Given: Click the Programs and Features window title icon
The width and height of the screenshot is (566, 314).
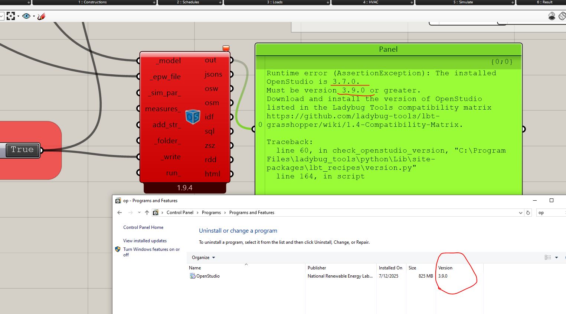Looking at the screenshot, I should click(x=118, y=201).
